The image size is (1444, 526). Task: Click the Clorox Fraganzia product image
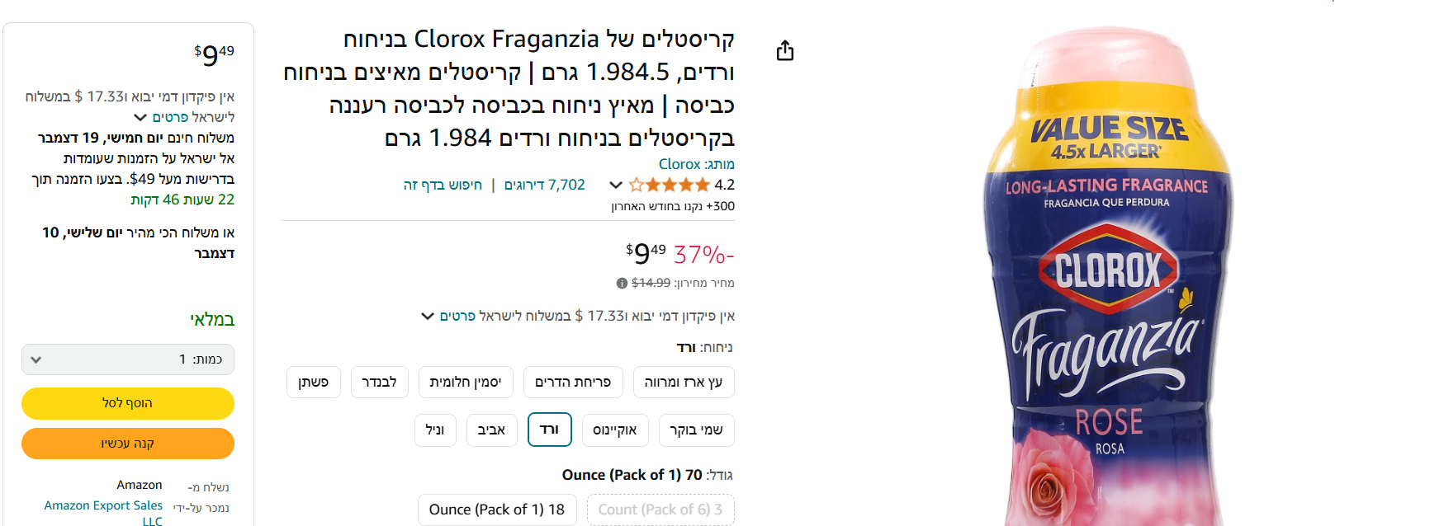1108,280
